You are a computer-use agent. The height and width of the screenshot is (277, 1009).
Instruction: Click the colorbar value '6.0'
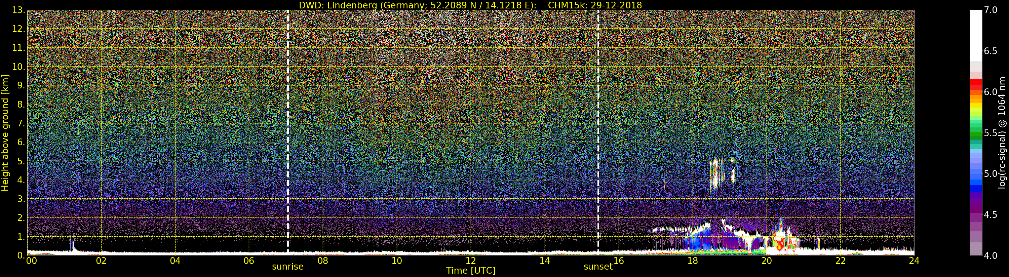[x=991, y=92]
